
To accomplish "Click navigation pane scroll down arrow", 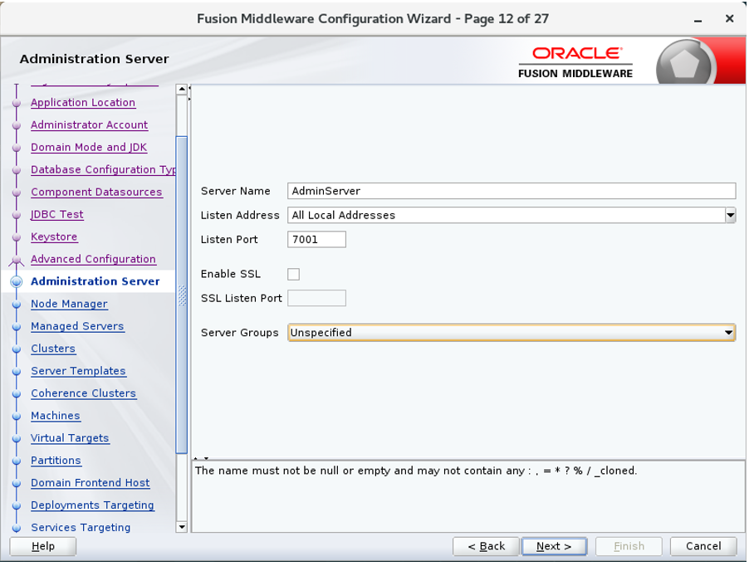I will [182, 527].
